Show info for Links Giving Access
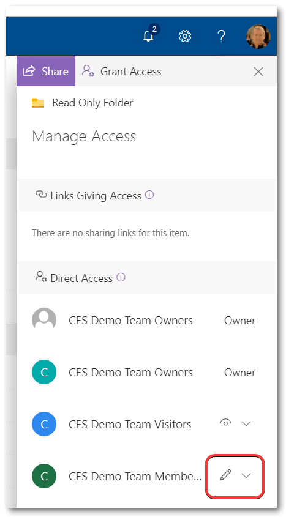286x517 pixels. 149,195
